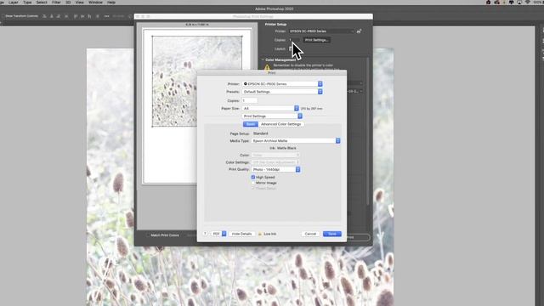Click the 'Standard' Page Setup value
The image size is (544, 306).
[261, 133]
